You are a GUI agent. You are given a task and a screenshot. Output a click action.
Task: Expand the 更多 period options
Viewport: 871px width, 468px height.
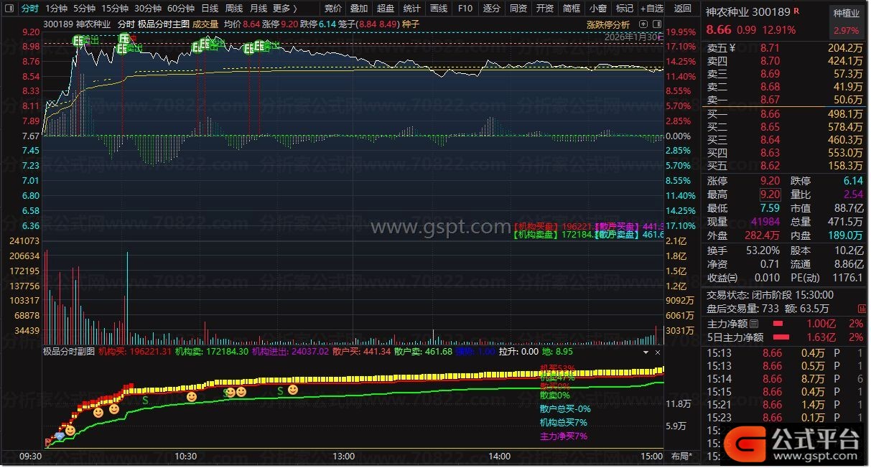[x=284, y=9]
